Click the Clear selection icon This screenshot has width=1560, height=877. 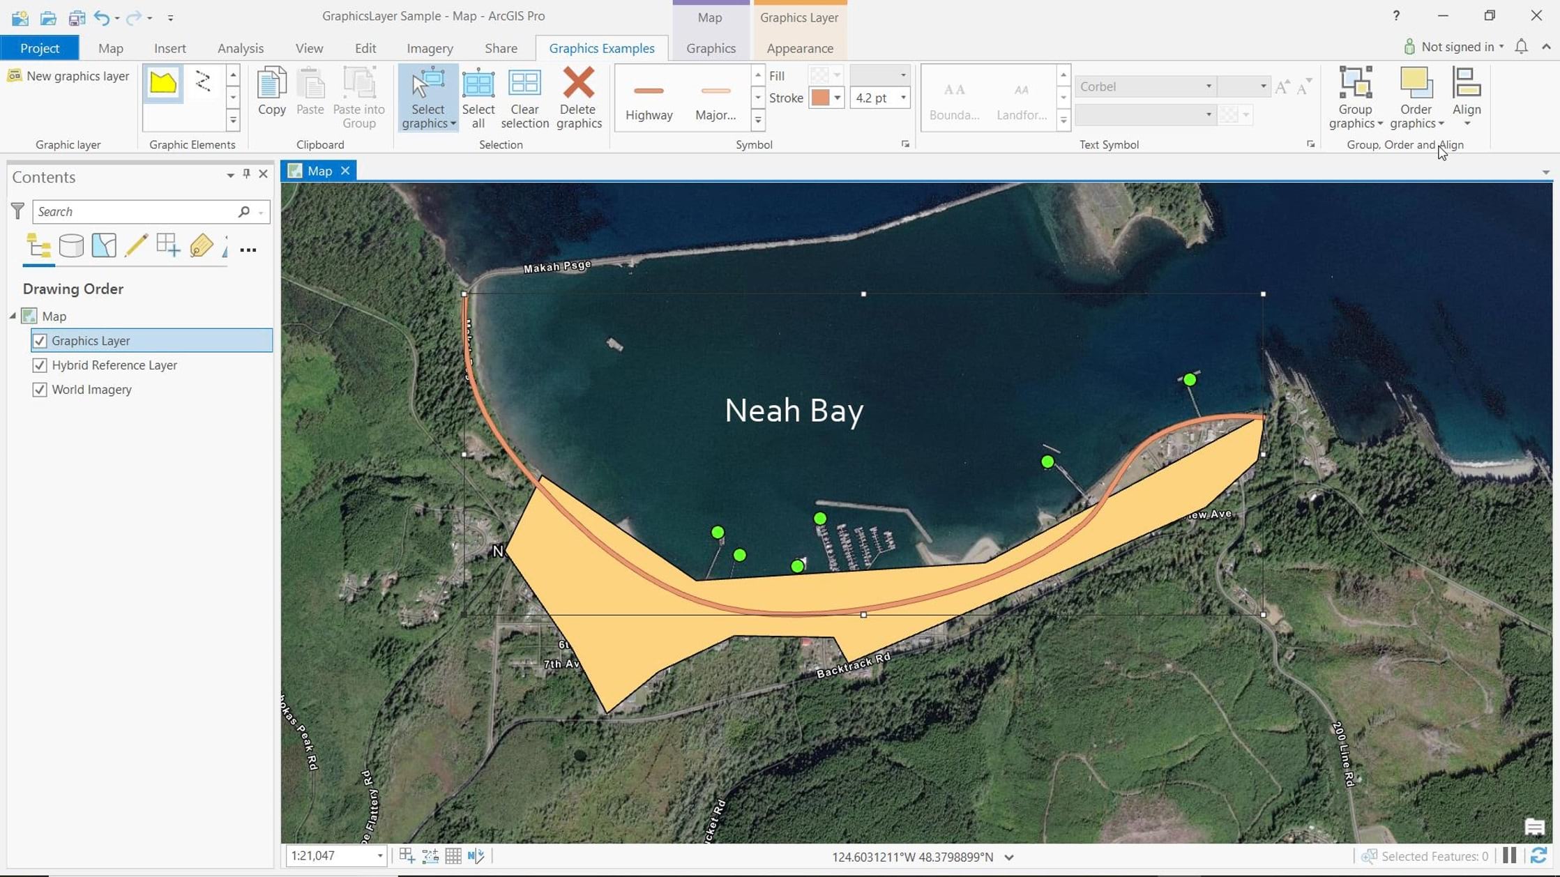[x=524, y=83]
